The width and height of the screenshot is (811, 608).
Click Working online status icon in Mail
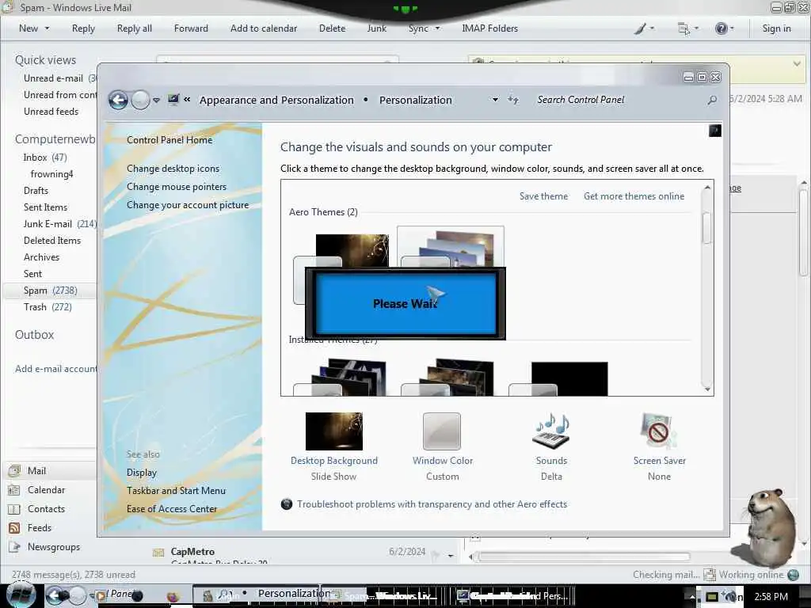click(x=793, y=575)
